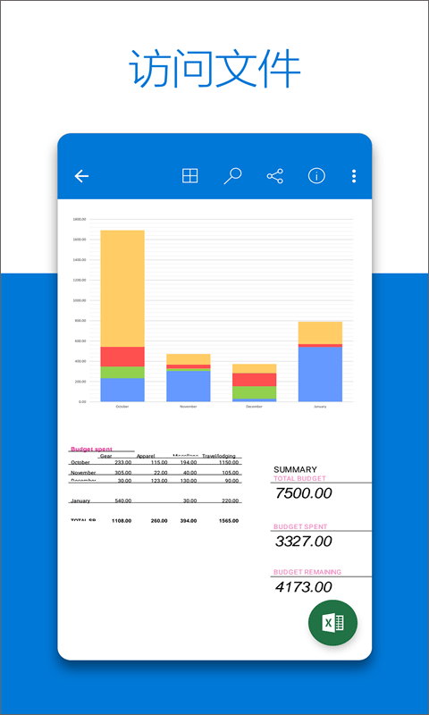Select the November blue bar segment
This screenshot has width=429, height=715.
(x=189, y=386)
